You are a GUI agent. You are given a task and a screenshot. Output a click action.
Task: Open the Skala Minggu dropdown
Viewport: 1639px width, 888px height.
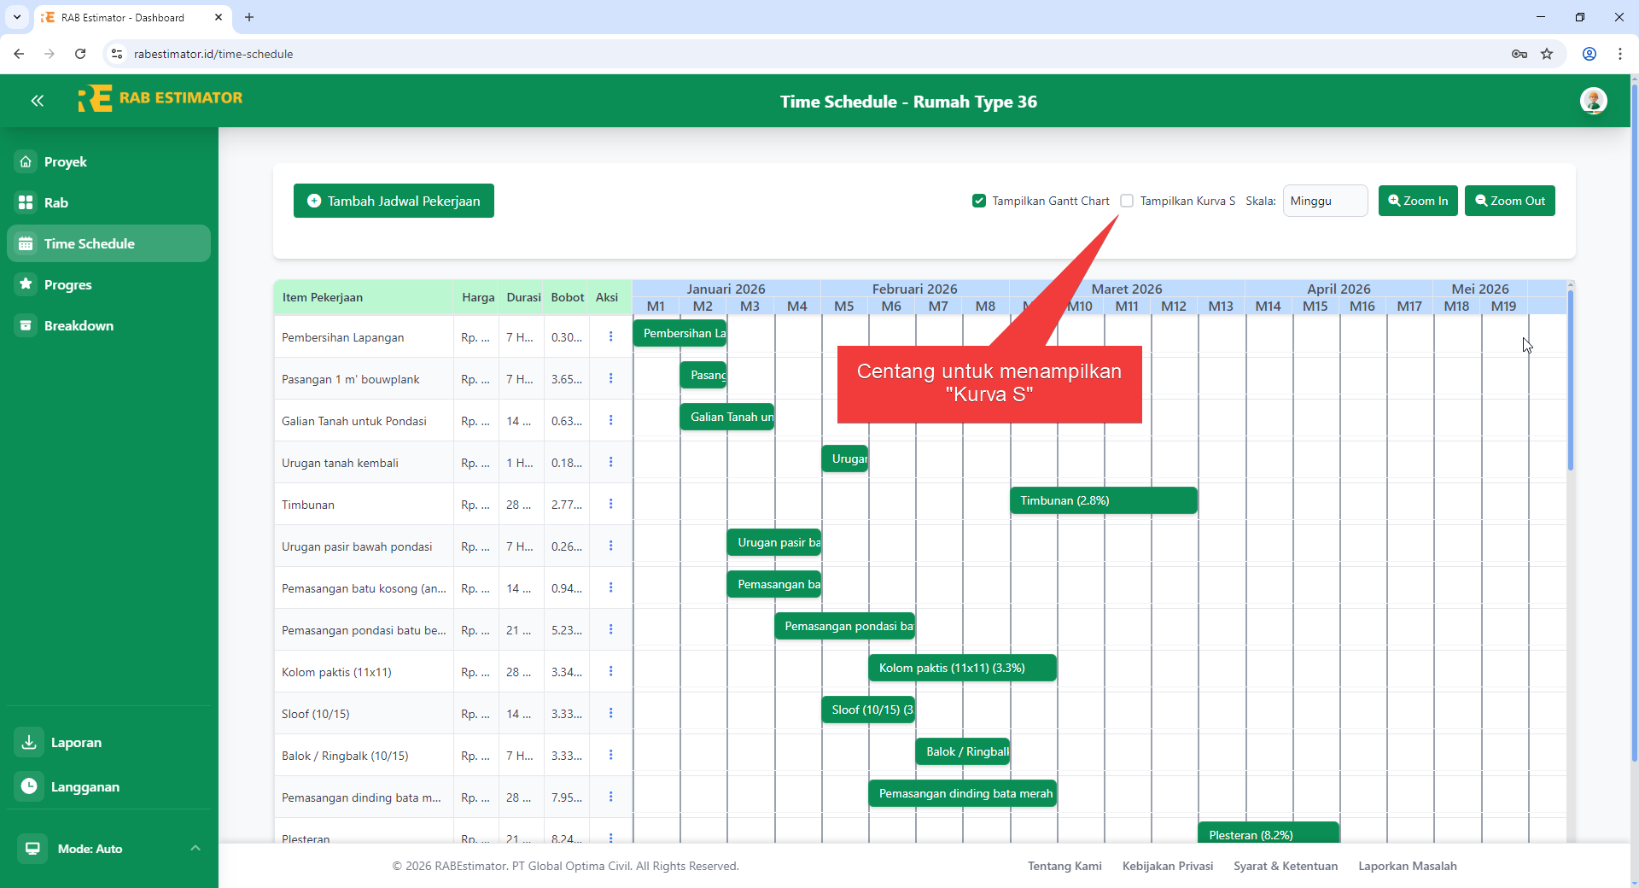click(1324, 201)
